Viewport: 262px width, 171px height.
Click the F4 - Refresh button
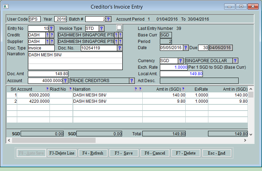pos(93,153)
